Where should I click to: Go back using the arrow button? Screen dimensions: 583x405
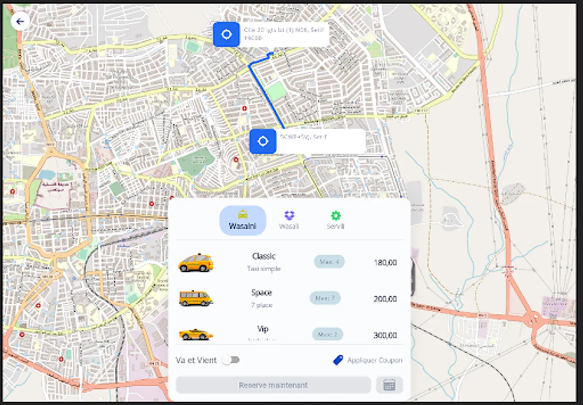click(20, 21)
